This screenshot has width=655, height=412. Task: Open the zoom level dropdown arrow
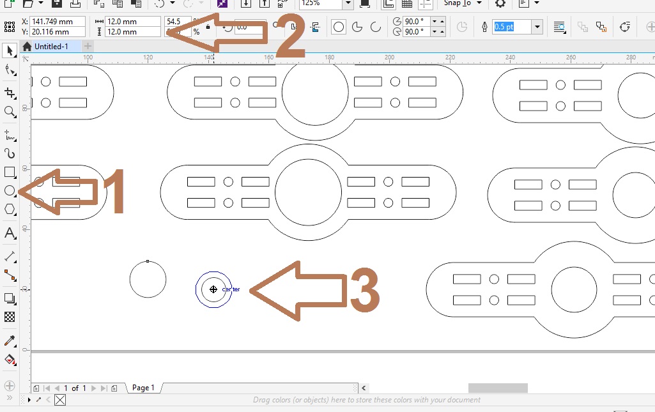(348, 3)
